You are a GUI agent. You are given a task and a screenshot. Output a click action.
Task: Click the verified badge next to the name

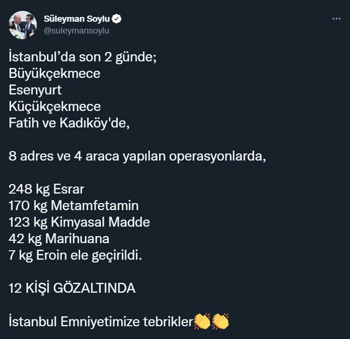coord(117,19)
